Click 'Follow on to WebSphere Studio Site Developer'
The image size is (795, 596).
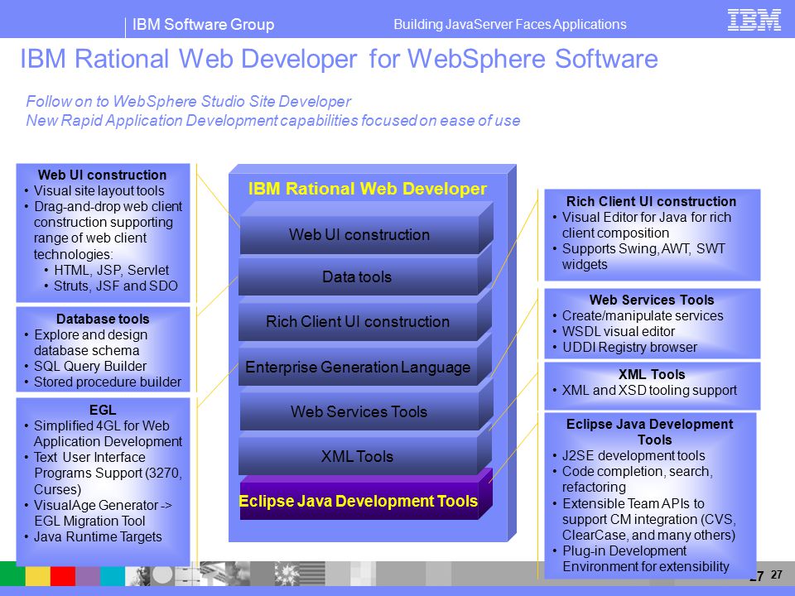coord(189,101)
